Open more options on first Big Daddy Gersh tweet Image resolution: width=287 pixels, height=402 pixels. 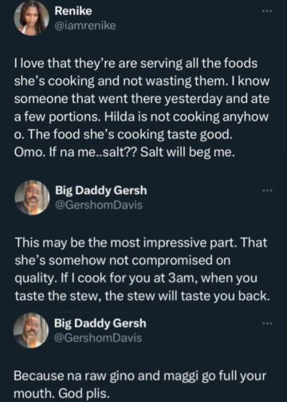[x=267, y=191]
